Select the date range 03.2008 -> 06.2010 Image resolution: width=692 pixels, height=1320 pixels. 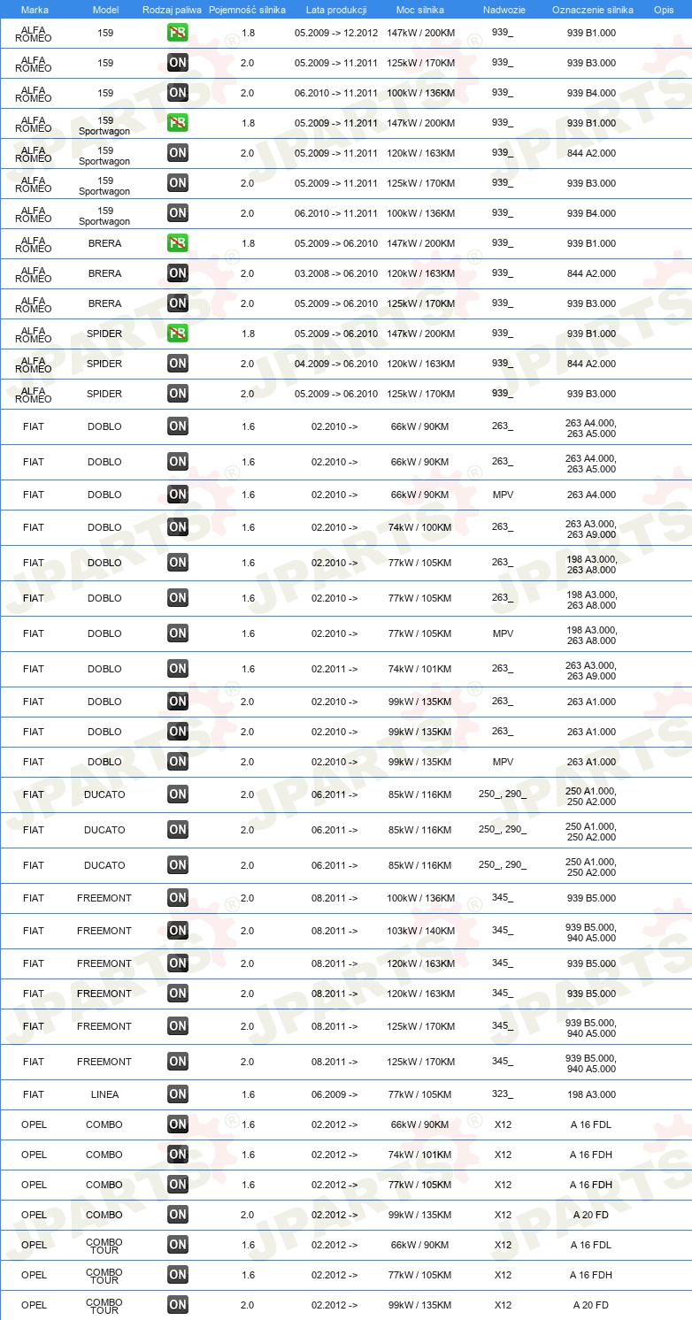click(335, 273)
